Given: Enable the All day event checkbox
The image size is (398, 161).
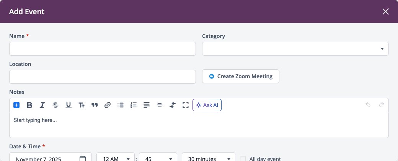Looking at the screenshot, I should [x=243, y=159].
